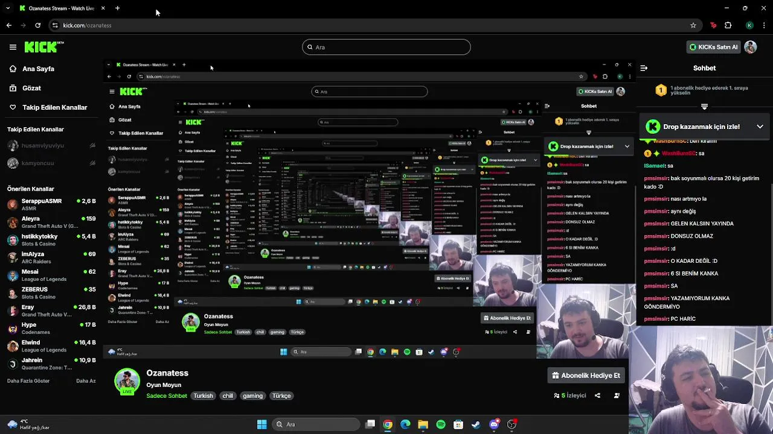This screenshot has height=434, width=773.
Task: Click Daha Fazla Göster to show more channels
Action: point(28,381)
